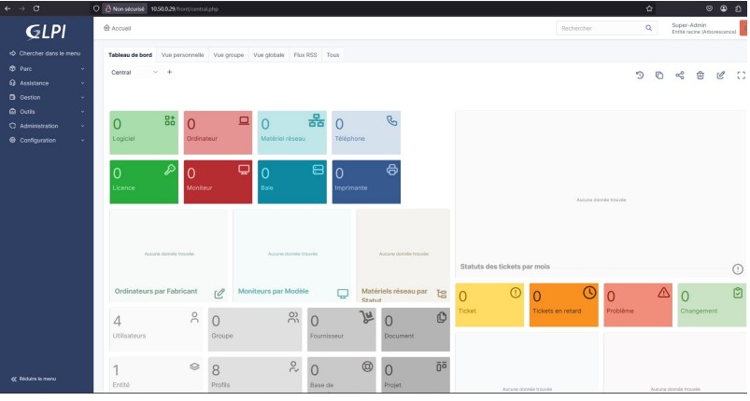
Task: Click the GLPI logo in sidebar
Action: 47,31
